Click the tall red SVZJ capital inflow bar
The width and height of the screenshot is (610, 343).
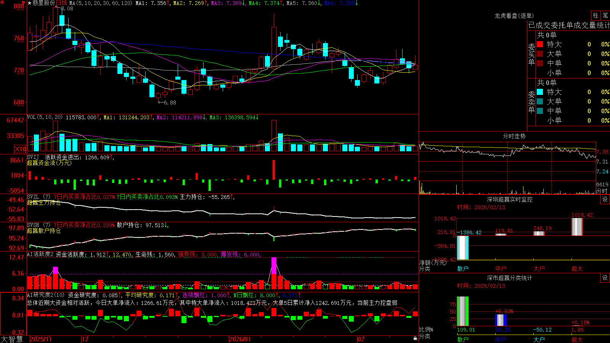(274, 170)
